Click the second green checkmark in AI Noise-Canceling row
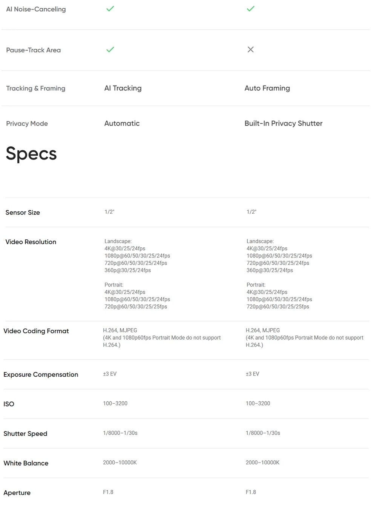 click(x=251, y=9)
